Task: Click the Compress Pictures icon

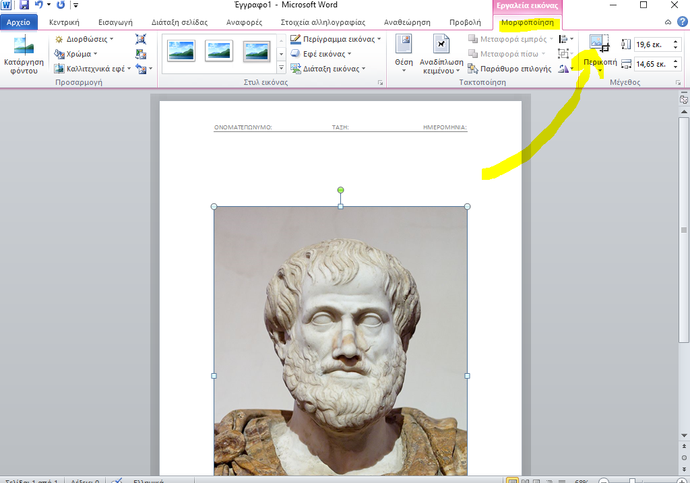Action: (141, 39)
